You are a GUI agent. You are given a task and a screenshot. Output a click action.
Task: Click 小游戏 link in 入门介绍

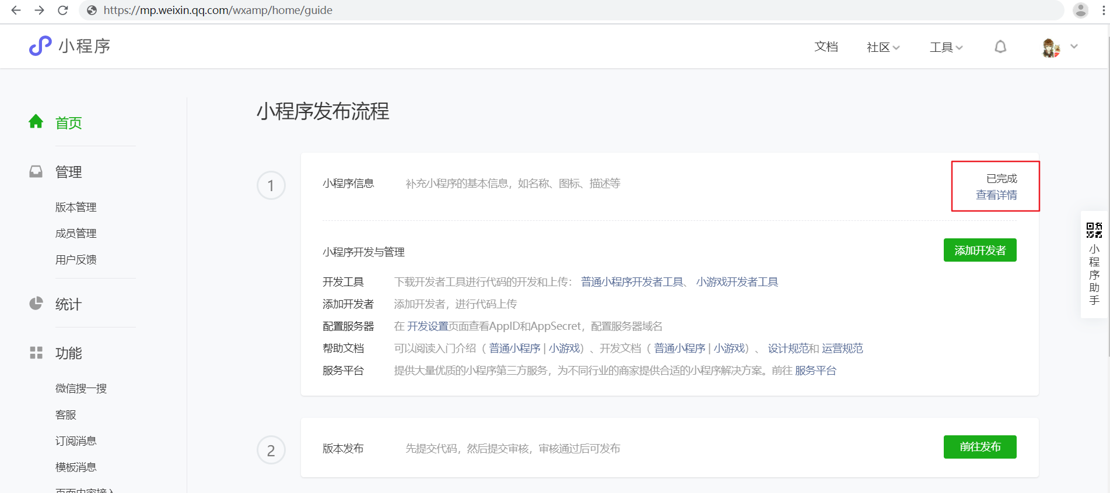pyautogui.click(x=564, y=348)
